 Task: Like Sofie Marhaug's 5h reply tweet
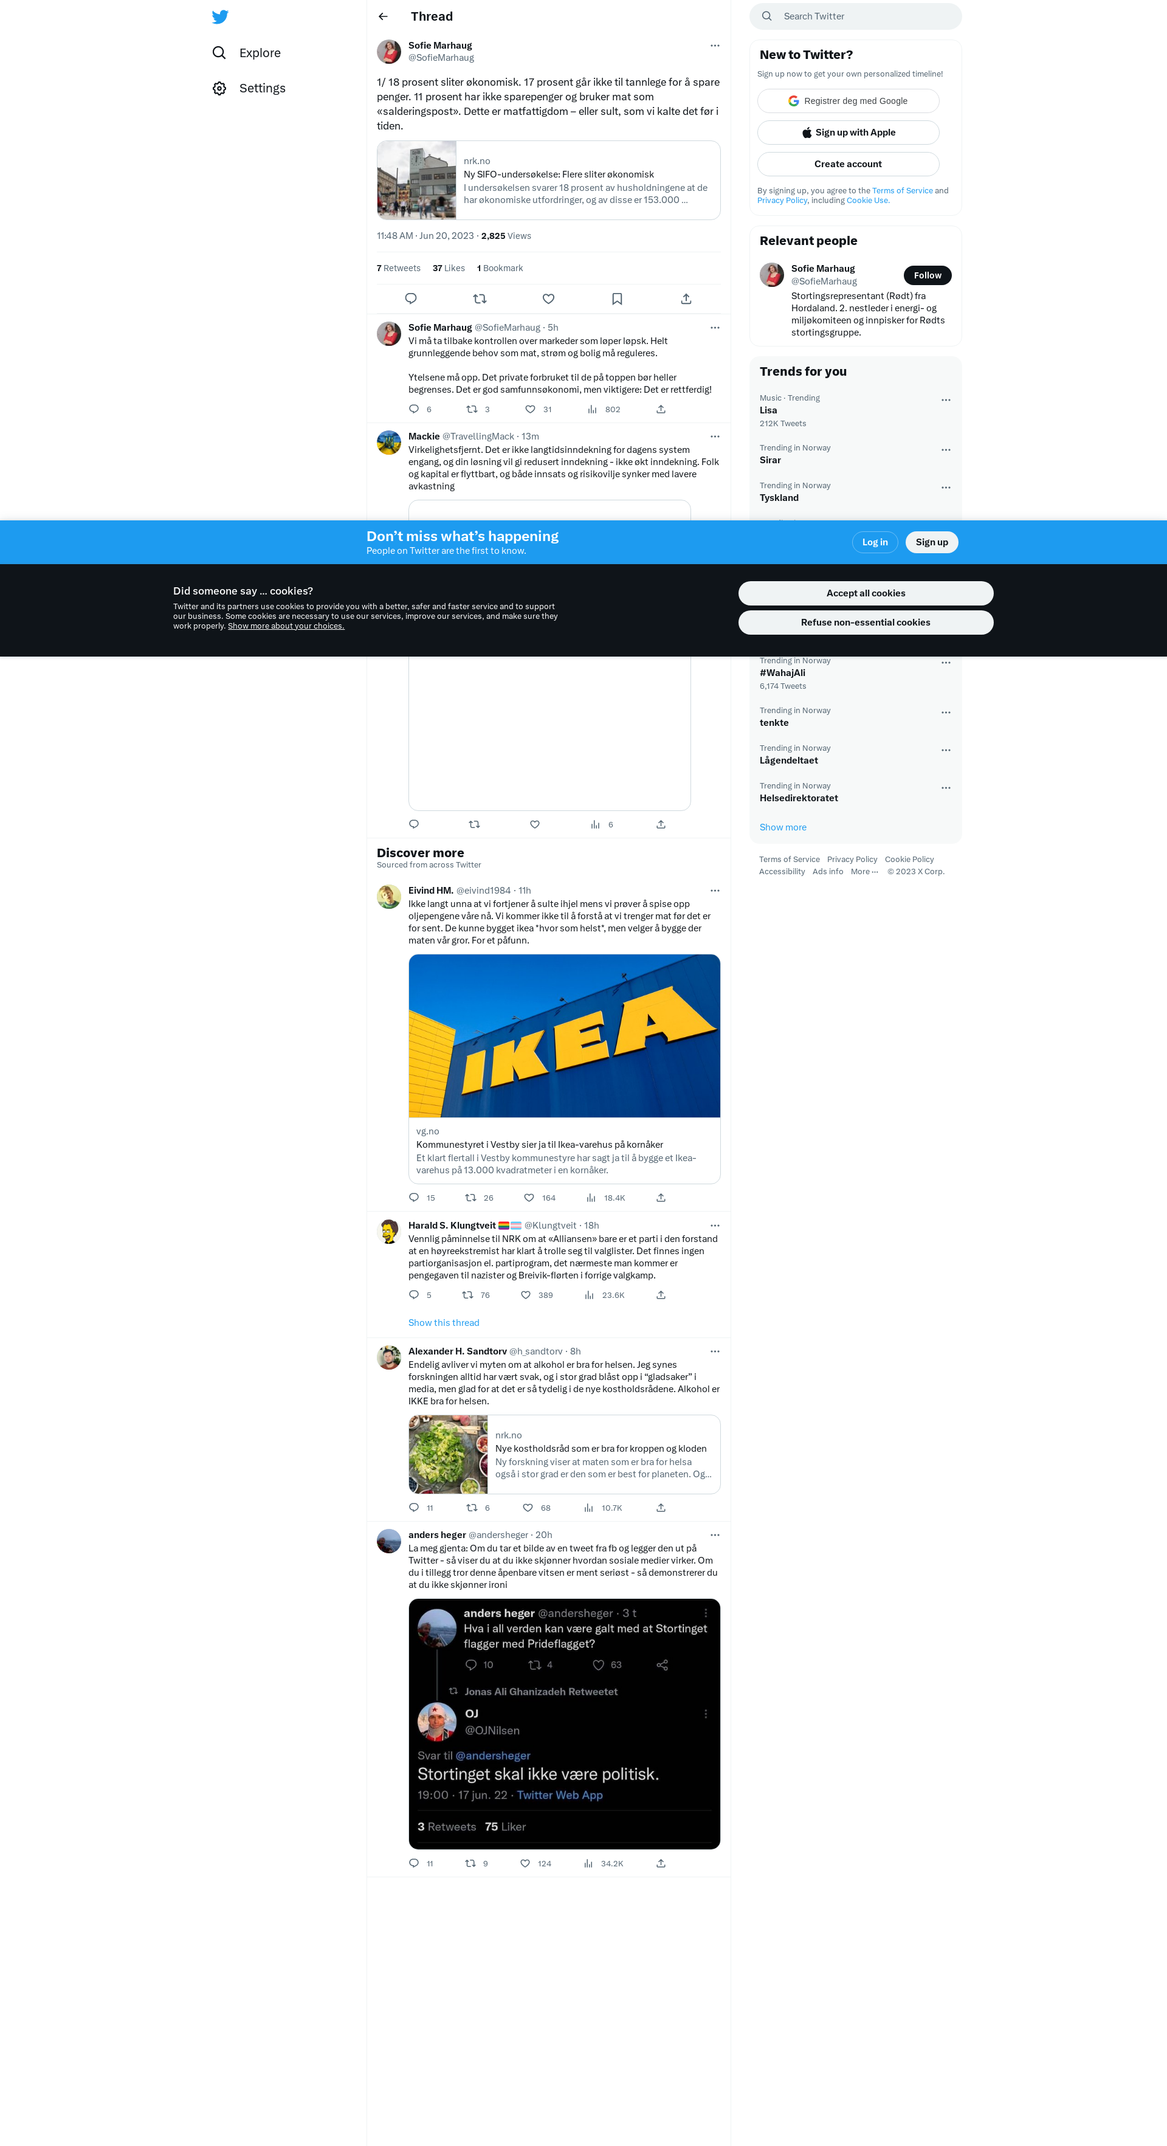click(x=531, y=409)
